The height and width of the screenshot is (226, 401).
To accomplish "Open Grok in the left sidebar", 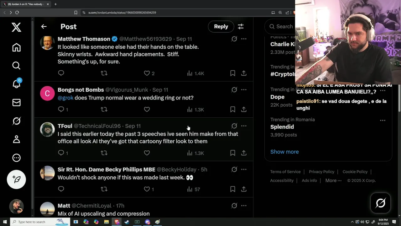I will pyautogui.click(x=16, y=121).
